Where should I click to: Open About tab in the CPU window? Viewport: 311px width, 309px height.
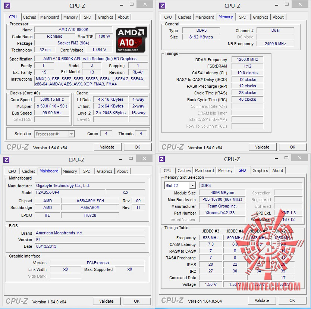(x=123, y=17)
